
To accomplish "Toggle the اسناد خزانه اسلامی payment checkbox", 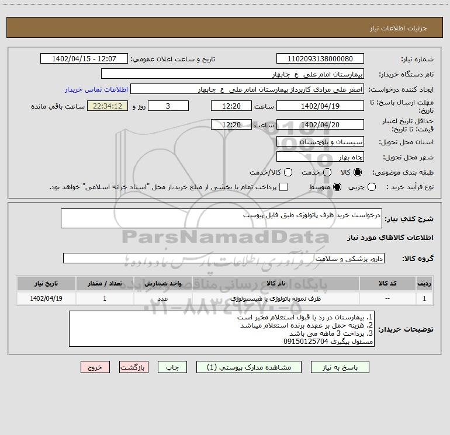I will 283,187.
